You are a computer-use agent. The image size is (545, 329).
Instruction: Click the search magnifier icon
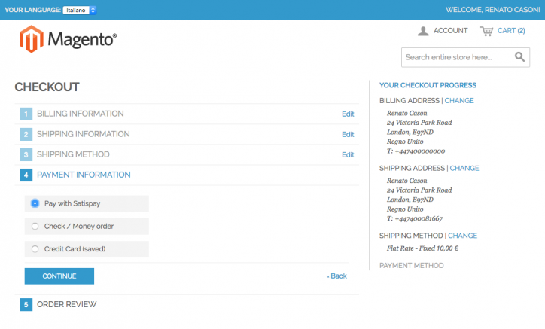coord(519,56)
